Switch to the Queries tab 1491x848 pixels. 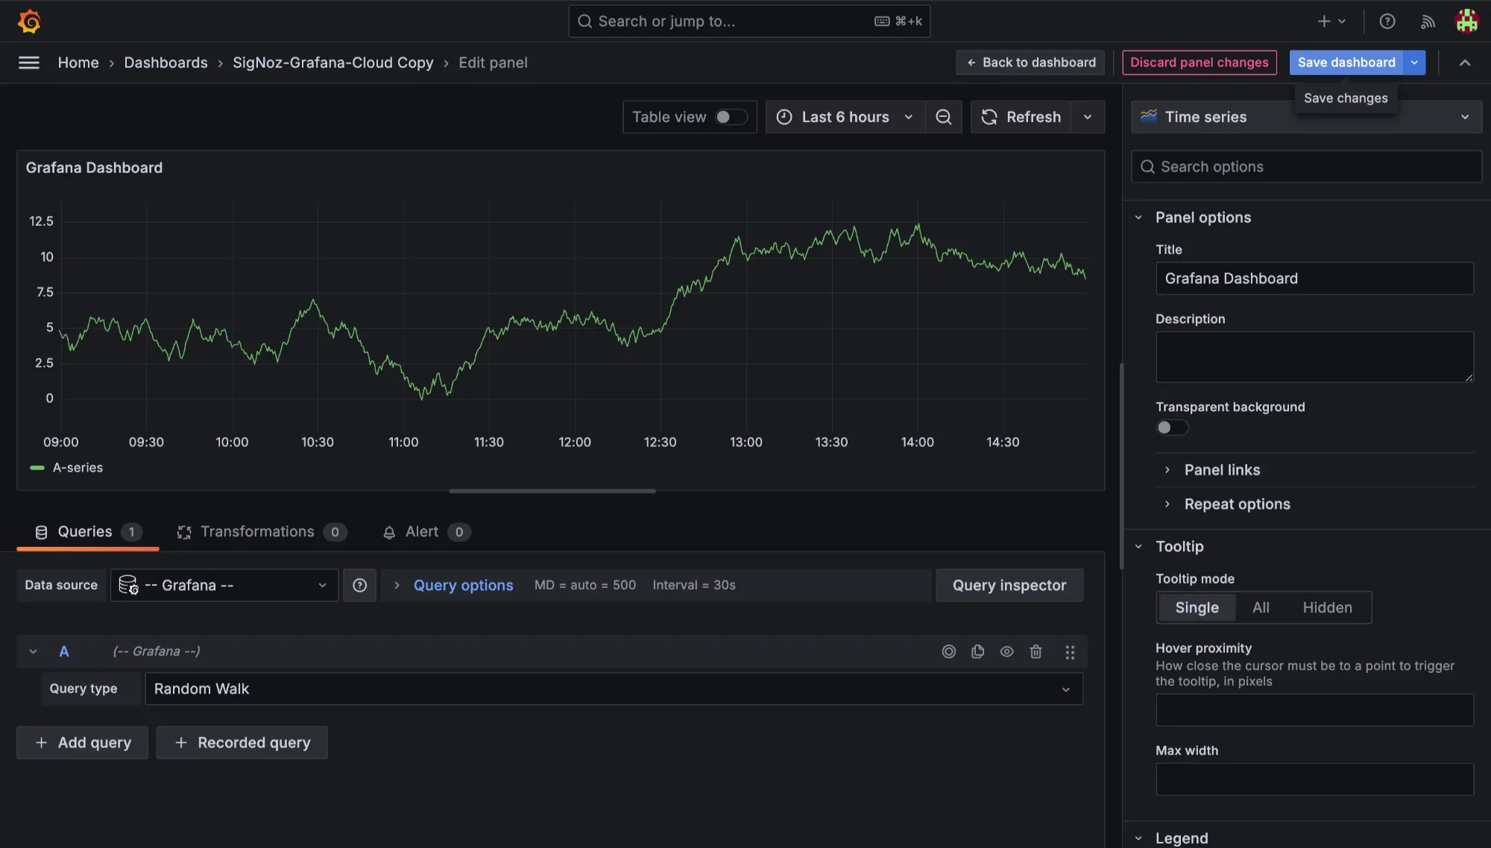(x=87, y=532)
